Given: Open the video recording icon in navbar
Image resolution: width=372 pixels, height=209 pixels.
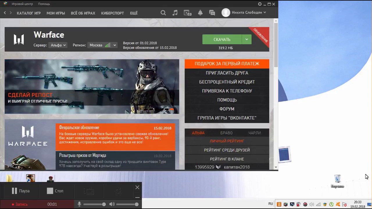Looking at the screenshot, I should click(187, 13).
